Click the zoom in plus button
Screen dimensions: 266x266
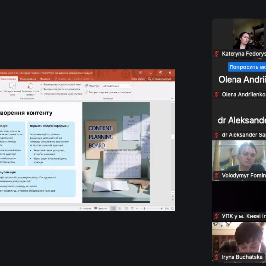pos(161,208)
